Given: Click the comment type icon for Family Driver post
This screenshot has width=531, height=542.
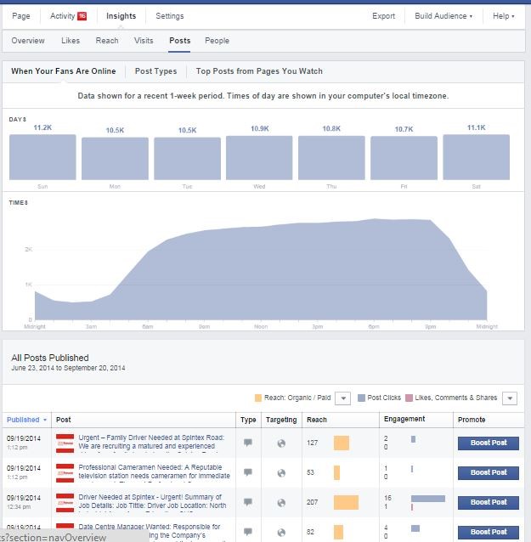Looking at the screenshot, I should coord(248,443).
